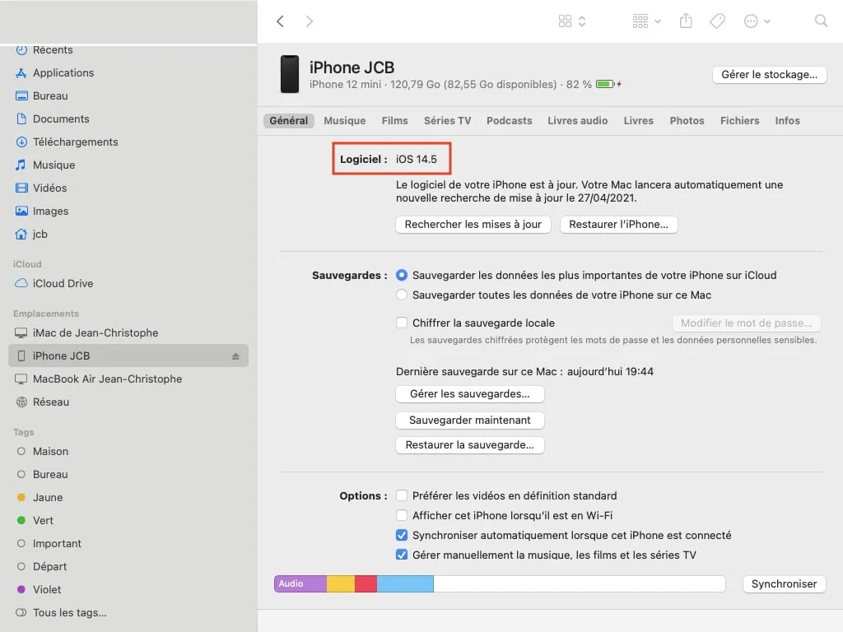Switch to the Séries TV tab
The image size is (843, 632).
coord(447,121)
